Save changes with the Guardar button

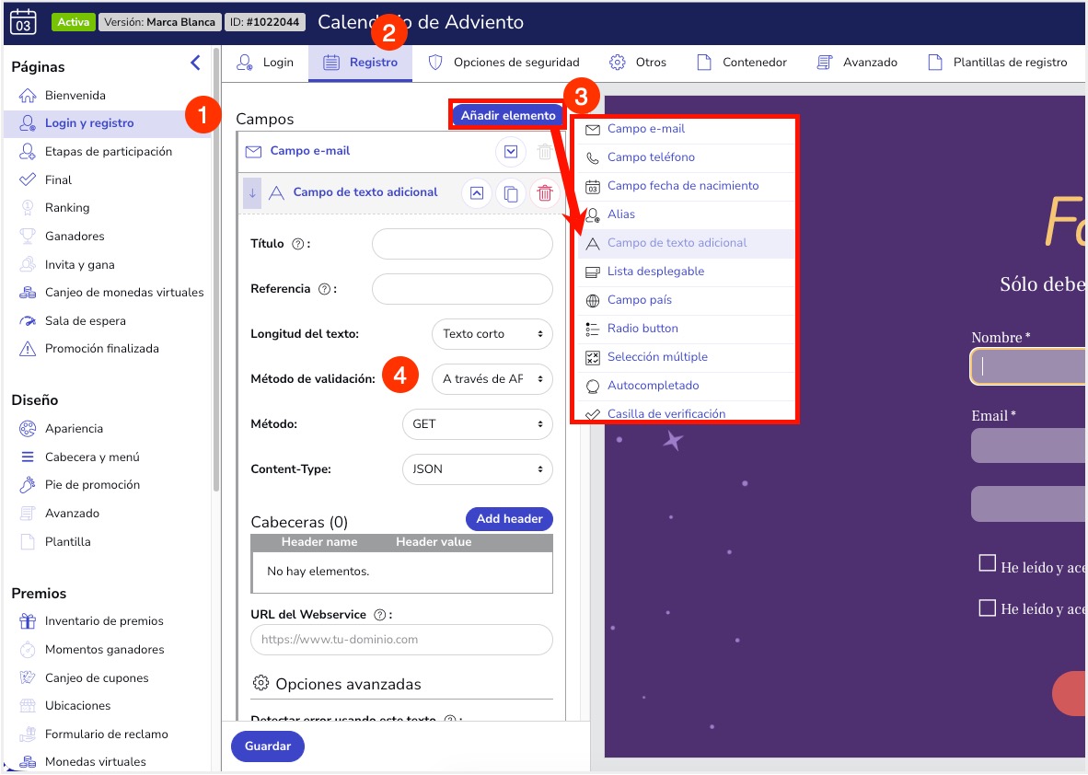[268, 746]
